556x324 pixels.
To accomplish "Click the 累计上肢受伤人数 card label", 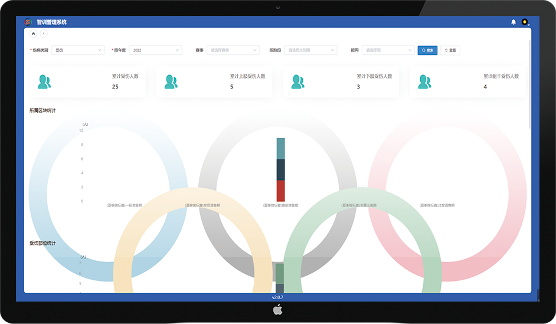I will pos(247,76).
